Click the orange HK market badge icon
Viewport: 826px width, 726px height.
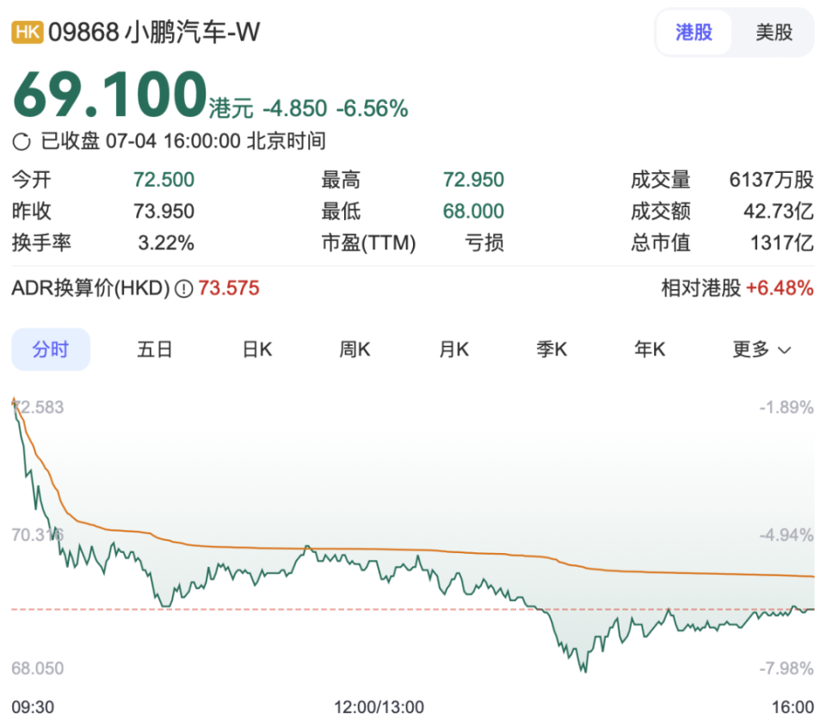pyautogui.click(x=28, y=32)
